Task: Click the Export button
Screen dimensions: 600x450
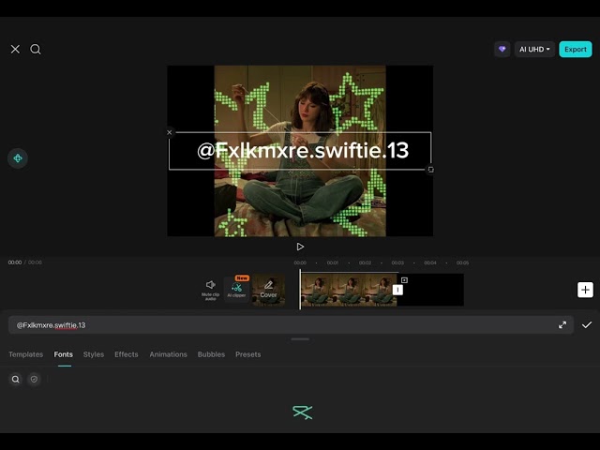Action: pos(575,49)
